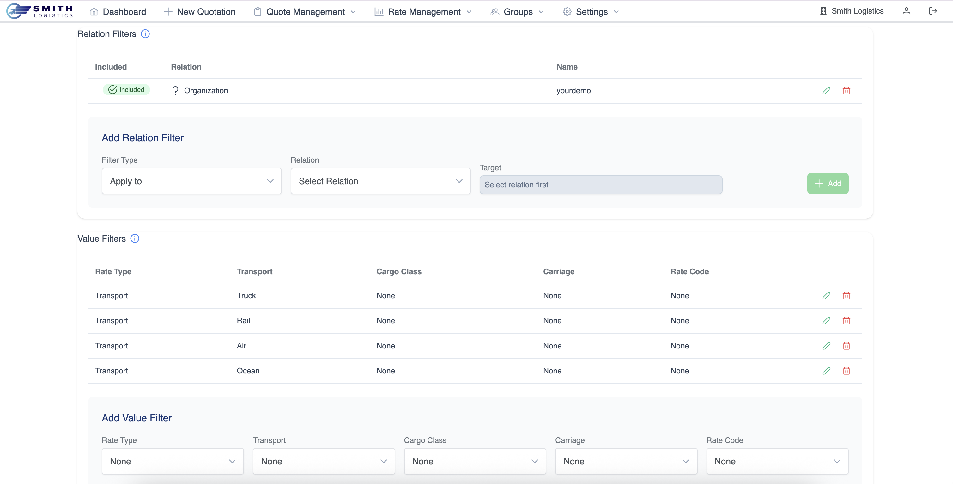Open the user profile icon
This screenshot has height=484, width=953.
[906, 11]
